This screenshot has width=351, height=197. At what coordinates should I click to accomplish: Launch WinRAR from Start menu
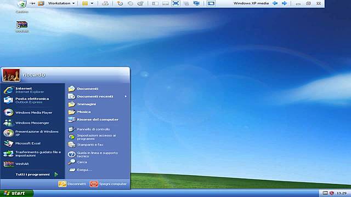pos(33,164)
